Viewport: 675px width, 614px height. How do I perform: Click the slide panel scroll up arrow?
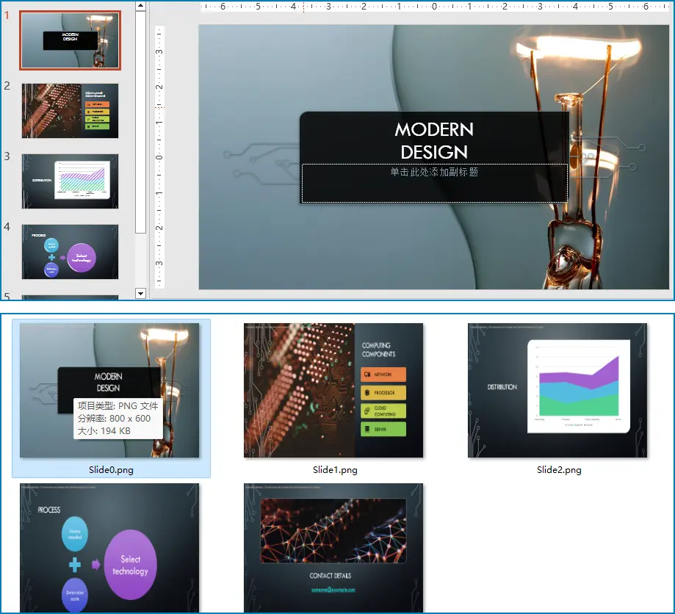click(x=141, y=7)
